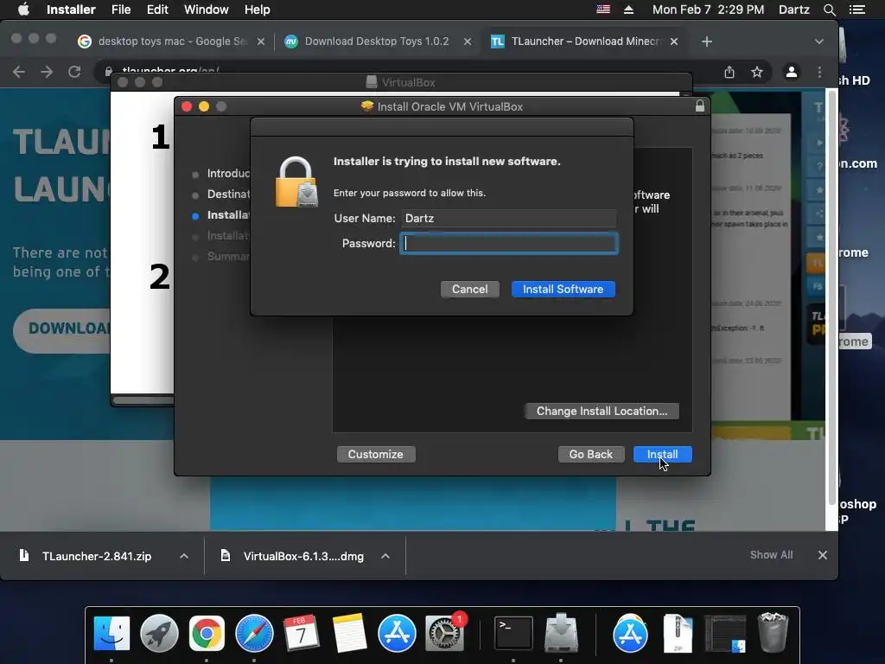Open System Preferences from the Dock
The width and height of the screenshot is (885, 664).
(445, 633)
